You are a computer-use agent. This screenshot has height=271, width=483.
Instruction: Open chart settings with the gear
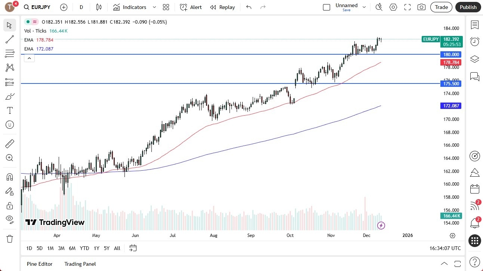point(393,7)
